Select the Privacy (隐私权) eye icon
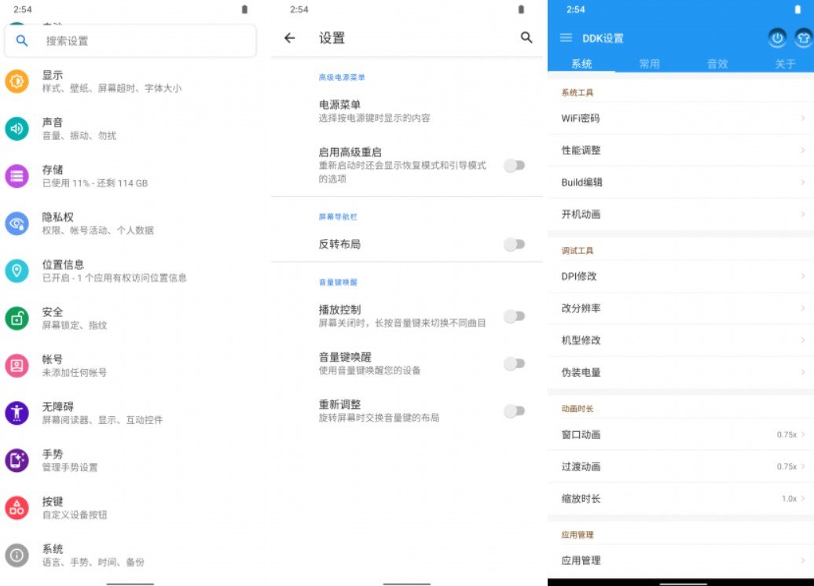 pyautogui.click(x=17, y=223)
